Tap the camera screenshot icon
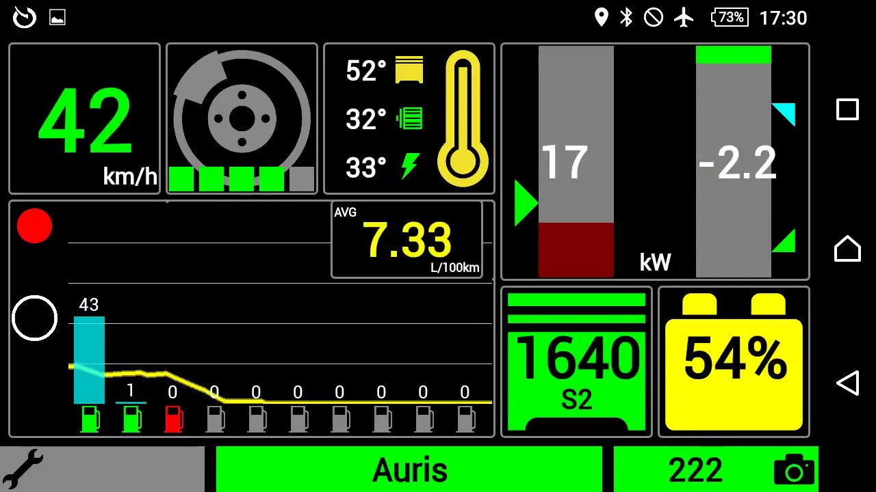The height and width of the screenshot is (492, 876). tap(794, 470)
